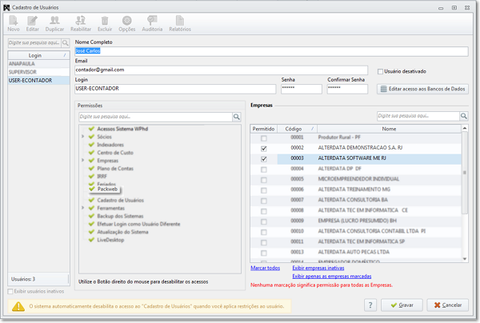Viewport: 480px width, 323px height.
Task: Sort companies by the Código column header
Action: 294,128
